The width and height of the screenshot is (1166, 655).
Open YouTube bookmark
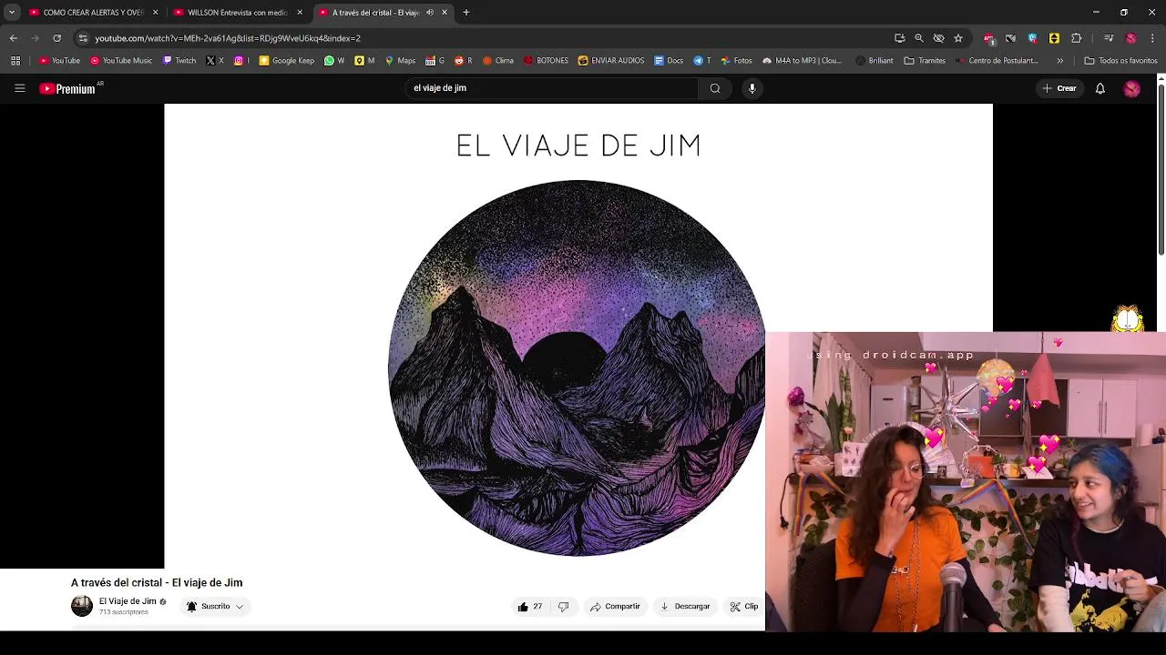(x=59, y=61)
